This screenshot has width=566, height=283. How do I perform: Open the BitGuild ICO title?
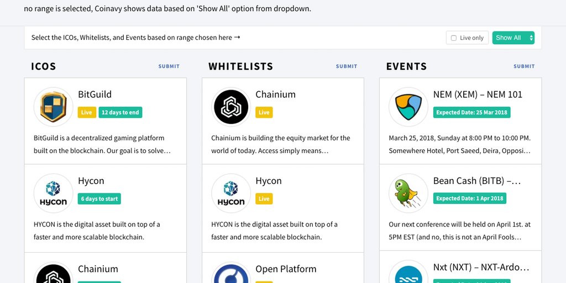[x=95, y=95]
